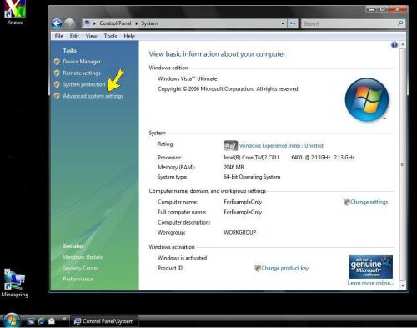Expand the Control Panel breadcrumb arrow

click(137, 23)
